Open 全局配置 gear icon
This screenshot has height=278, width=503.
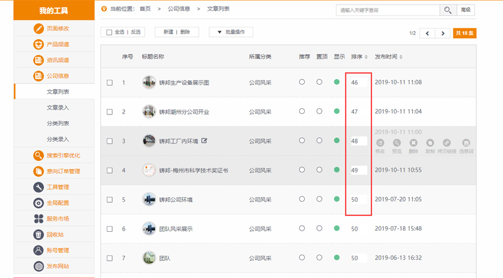39,203
